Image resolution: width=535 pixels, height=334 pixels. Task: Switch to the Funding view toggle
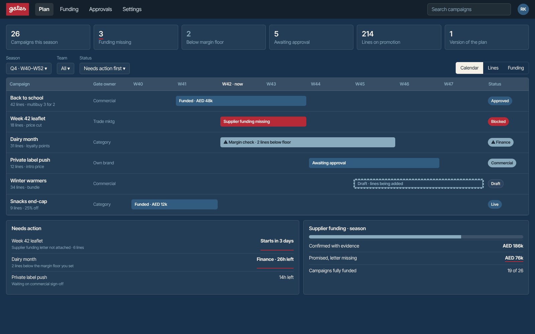click(516, 68)
